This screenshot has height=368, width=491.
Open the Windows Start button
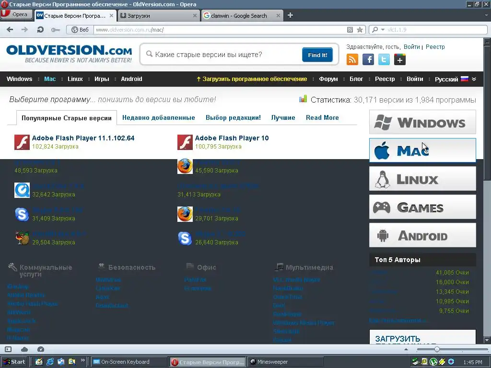point(14,362)
